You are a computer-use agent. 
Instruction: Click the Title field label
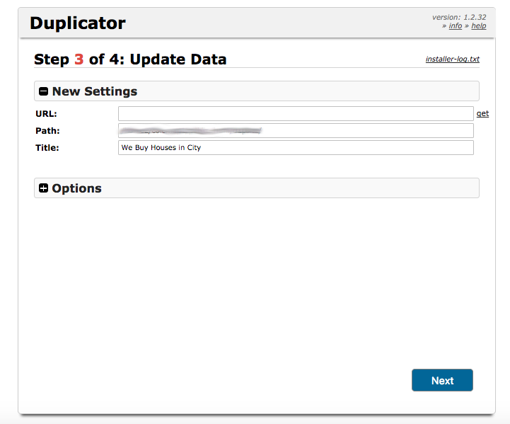[x=47, y=148]
